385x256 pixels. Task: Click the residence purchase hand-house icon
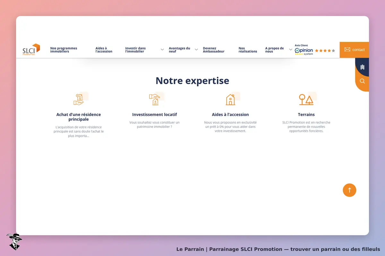click(79, 100)
